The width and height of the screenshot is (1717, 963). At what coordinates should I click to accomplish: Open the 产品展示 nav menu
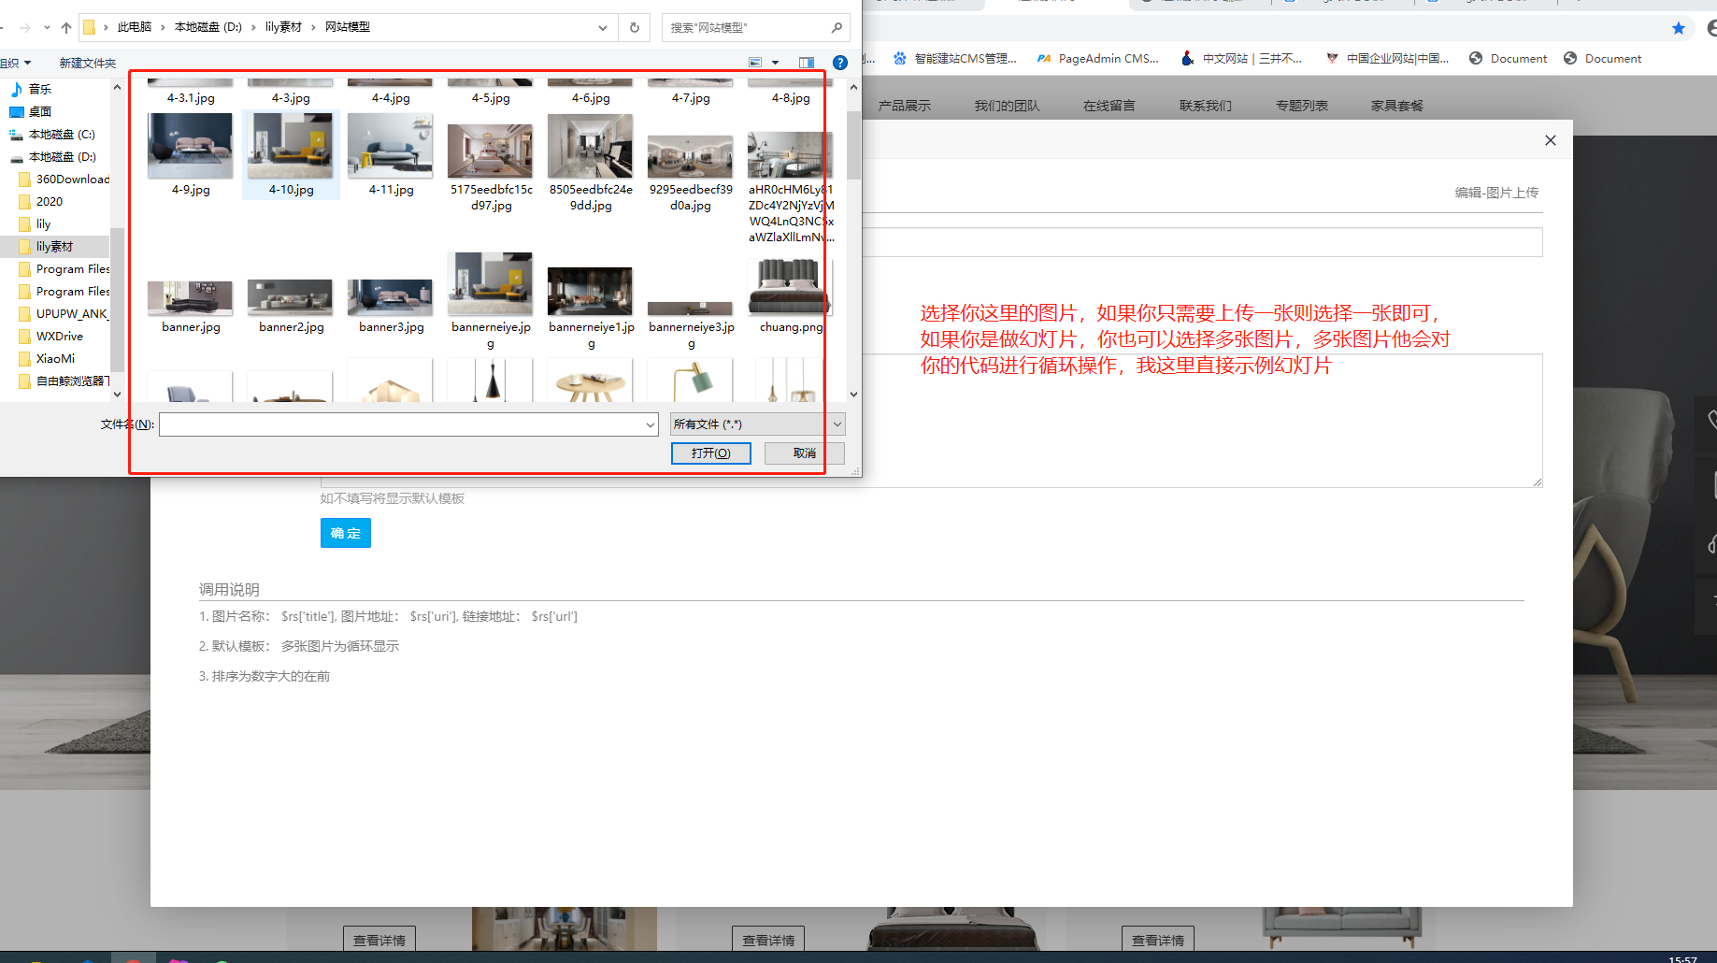(905, 106)
